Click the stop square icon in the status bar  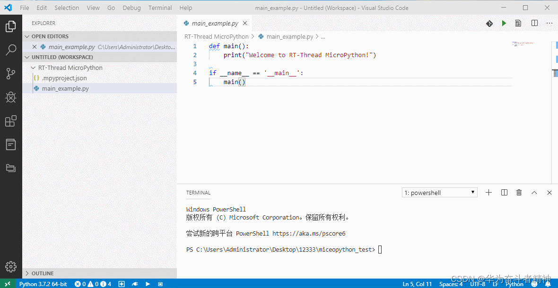[160, 284]
